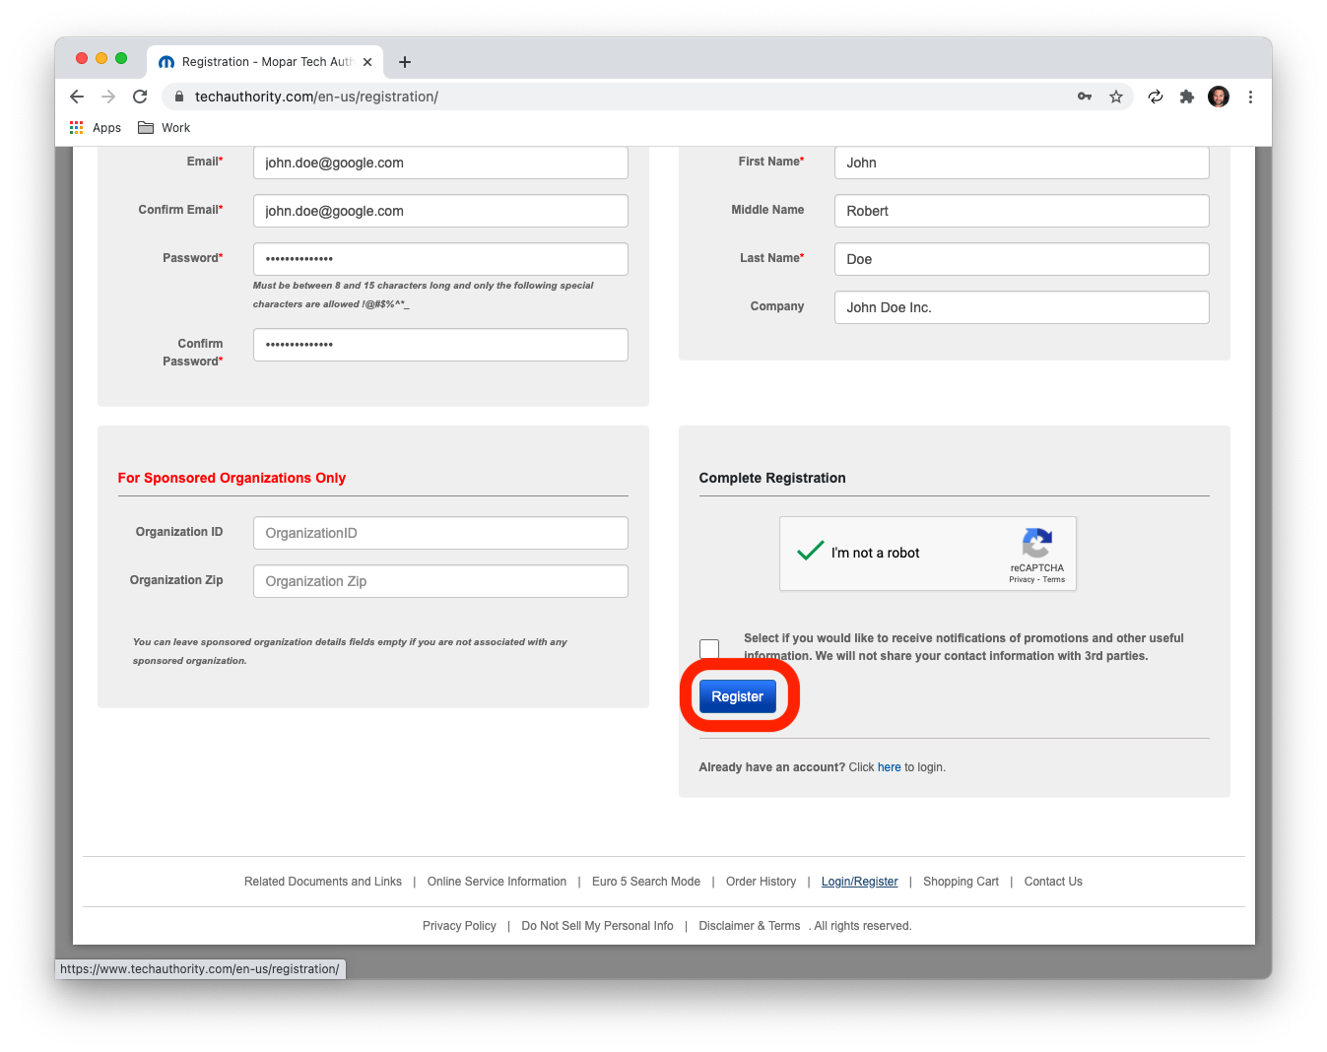Click the reCAPTCHA logo

pos(1037,544)
